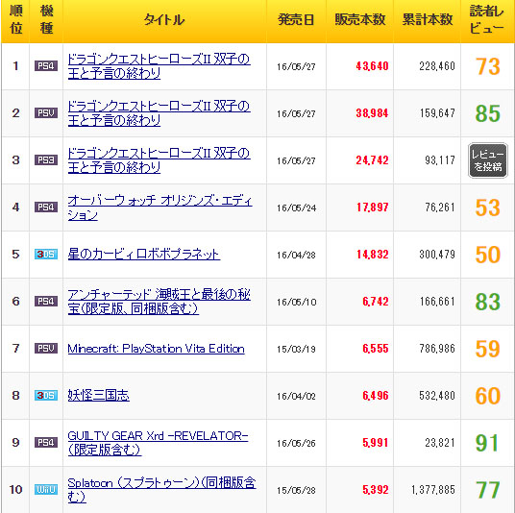515x513 pixels.
Task: Open the オーバーウォッチ オリジンズ・エディション link
Action: click(x=159, y=208)
